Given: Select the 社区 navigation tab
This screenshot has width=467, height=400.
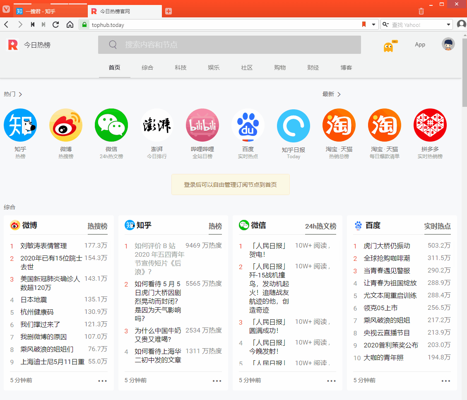Looking at the screenshot, I should coord(247,67).
